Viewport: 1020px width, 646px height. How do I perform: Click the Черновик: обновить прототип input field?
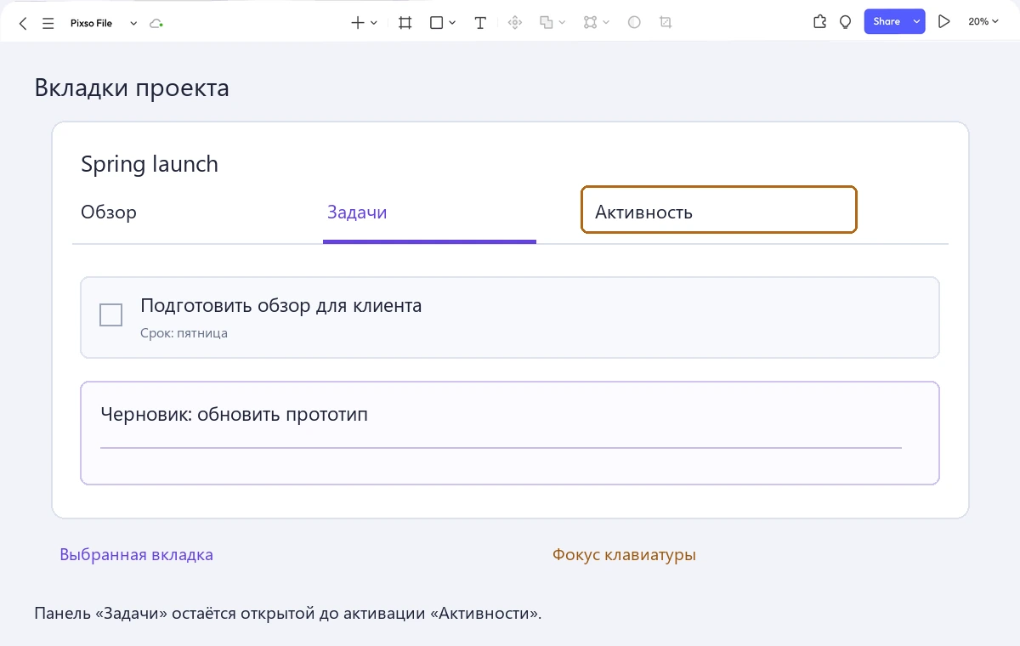510,433
